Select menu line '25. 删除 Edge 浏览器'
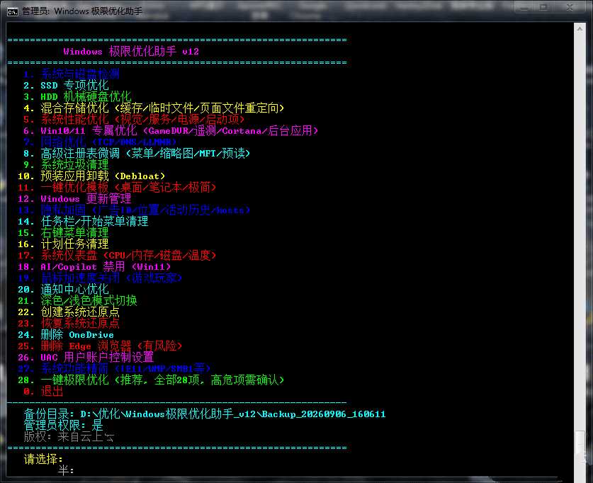 (x=100, y=346)
